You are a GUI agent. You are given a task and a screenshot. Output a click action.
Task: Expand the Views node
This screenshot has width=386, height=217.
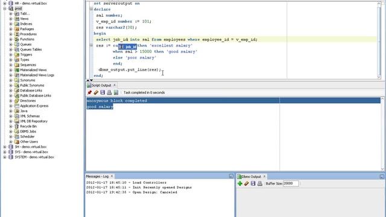coord(11,19)
